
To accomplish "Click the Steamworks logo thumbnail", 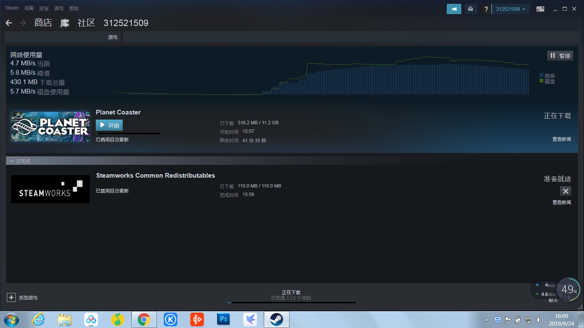I will tap(50, 189).
